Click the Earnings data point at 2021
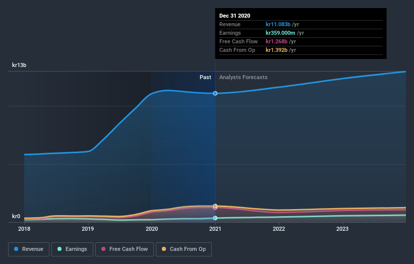The width and height of the screenshot is (414, 264). (x=215, y=218)
